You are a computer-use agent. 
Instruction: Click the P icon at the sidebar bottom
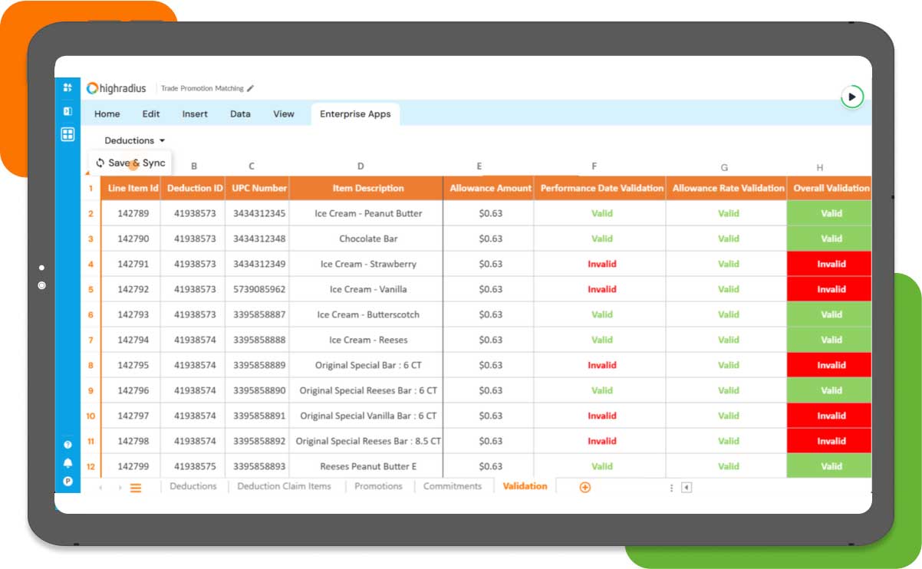point(68,479)
